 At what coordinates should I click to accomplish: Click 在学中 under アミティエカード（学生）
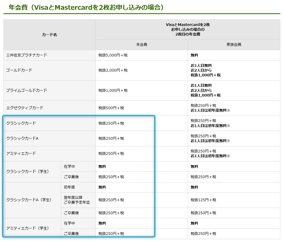coord(69,223)
